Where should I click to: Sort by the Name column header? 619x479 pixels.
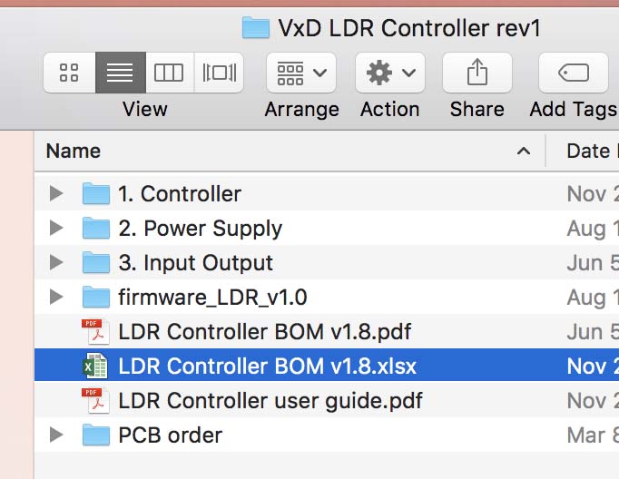click(x=290, y=152)
